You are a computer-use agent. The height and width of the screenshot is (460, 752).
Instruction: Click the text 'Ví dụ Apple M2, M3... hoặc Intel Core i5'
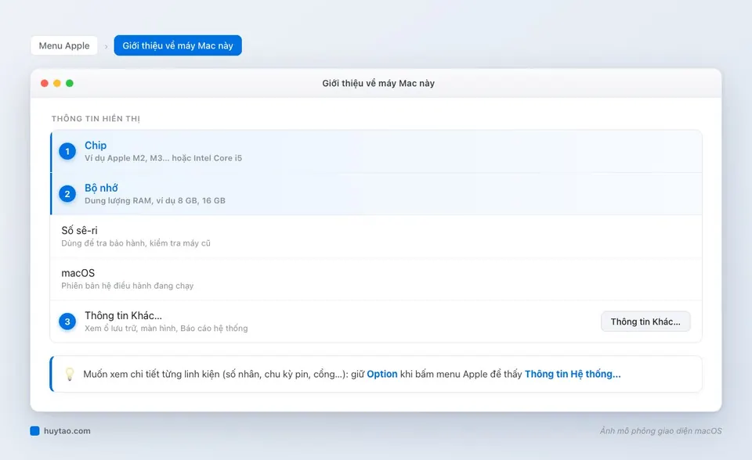(x=163, y=158)
